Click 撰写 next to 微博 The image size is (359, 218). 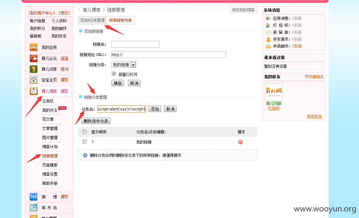click(x=64, y=197)
